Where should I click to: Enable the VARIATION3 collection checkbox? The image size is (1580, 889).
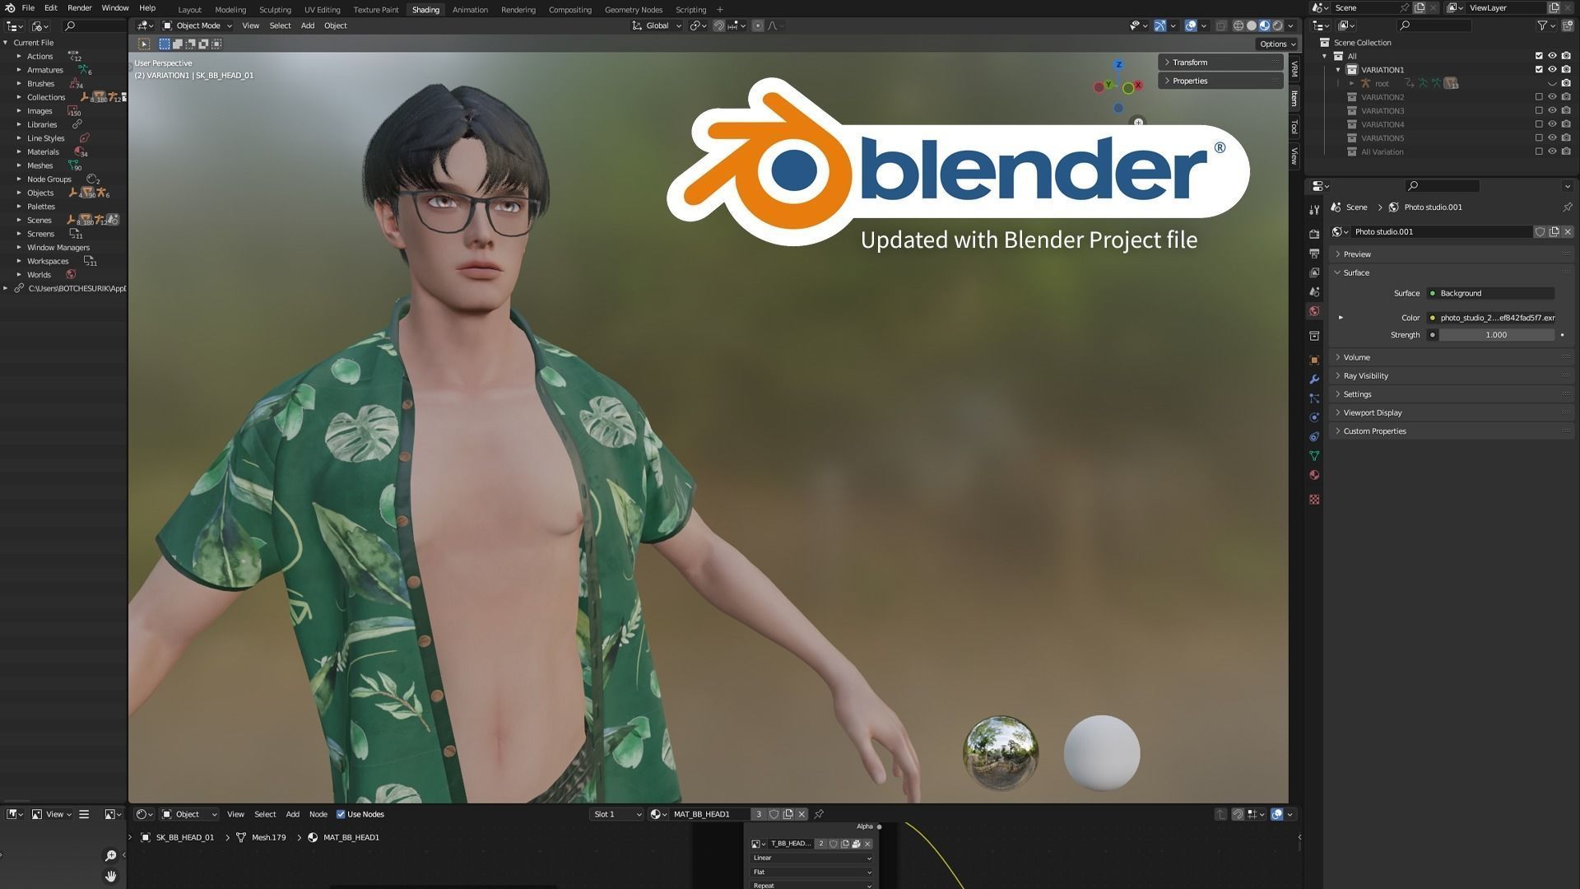click(x=1539, y=111)
